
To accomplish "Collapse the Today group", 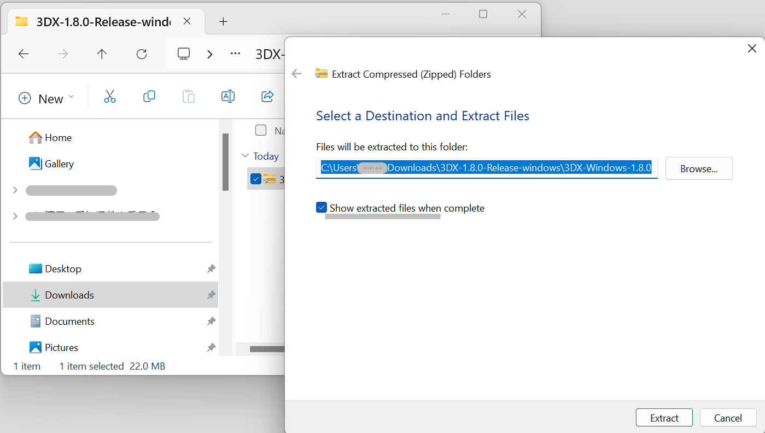I will [245, 155].
